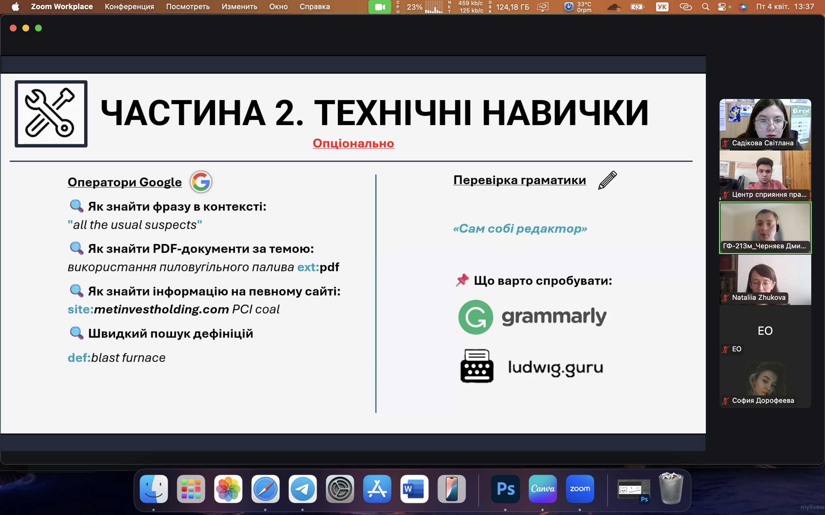
Task: Open Spotlight search in menu bar
Action: tap(705, 7)
